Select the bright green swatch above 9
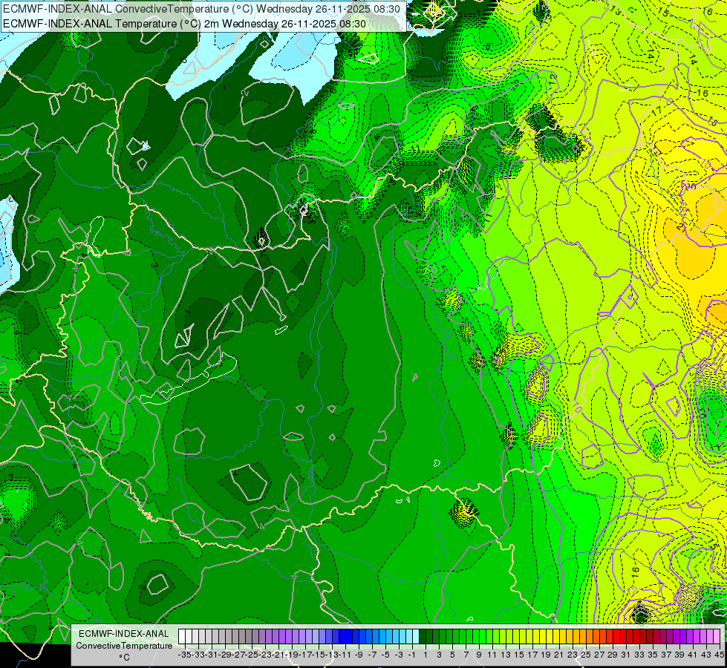 (x=476, y=636)
